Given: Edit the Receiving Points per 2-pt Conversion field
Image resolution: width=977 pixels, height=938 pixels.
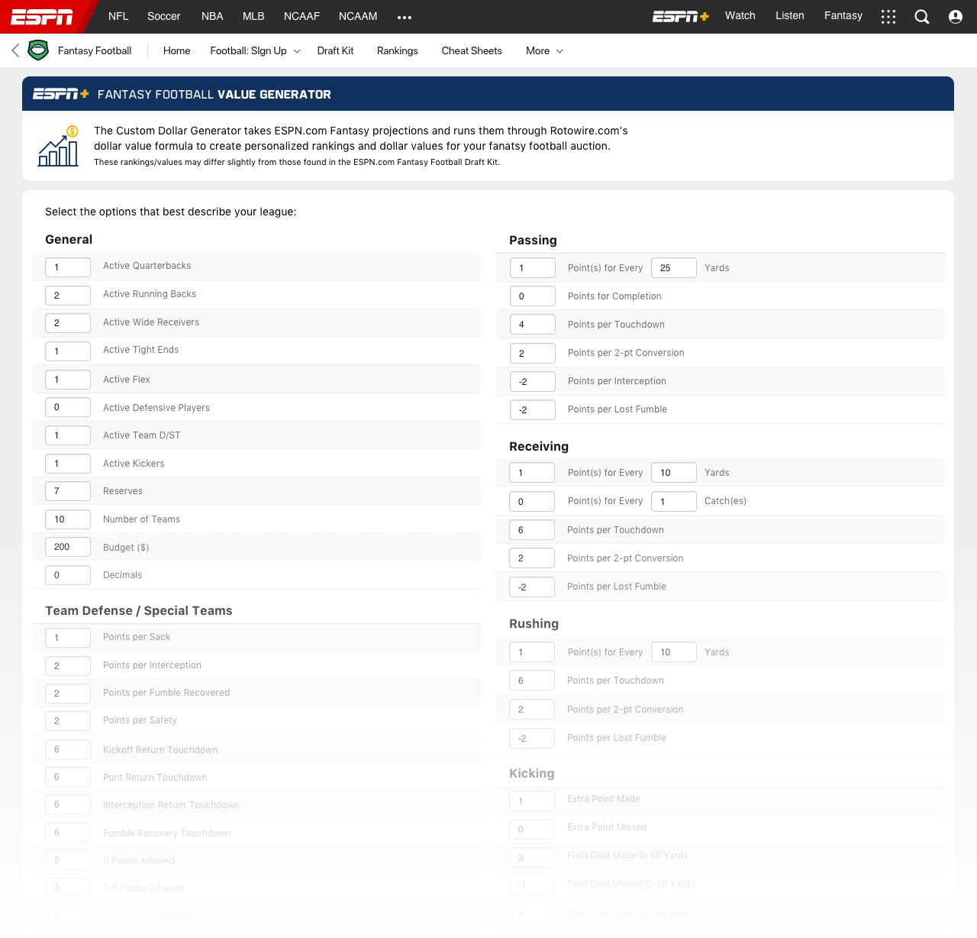Looking at the screenshot, I should click(532, 558).
